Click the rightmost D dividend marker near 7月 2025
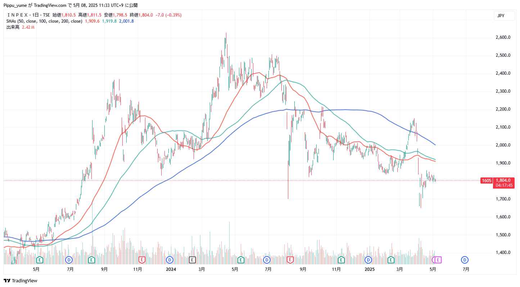The image size is (520, 287). coord(465,259)
